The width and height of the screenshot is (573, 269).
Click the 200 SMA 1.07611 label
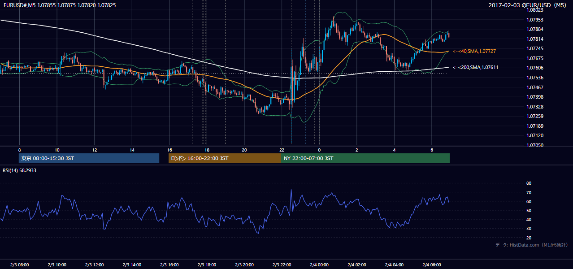coord(475,67)
